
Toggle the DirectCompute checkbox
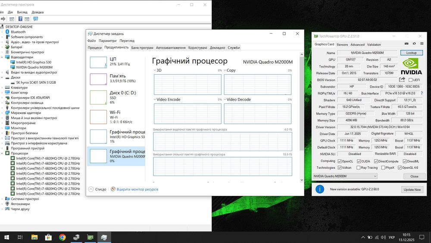(x=376, y=161)
